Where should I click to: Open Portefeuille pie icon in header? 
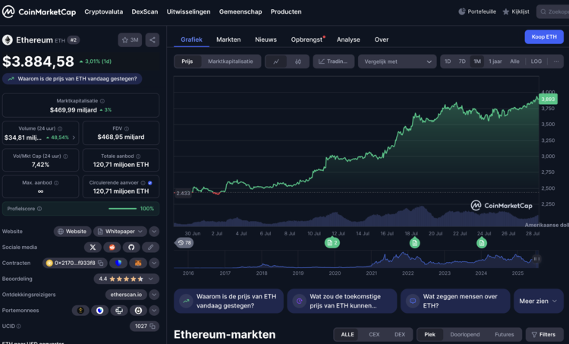[461, 11]
